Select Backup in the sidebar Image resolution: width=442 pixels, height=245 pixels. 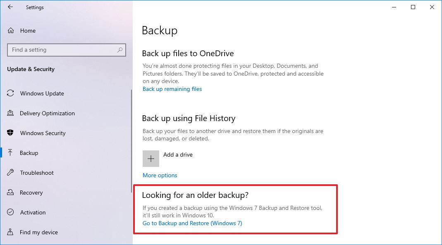[29, 153]
